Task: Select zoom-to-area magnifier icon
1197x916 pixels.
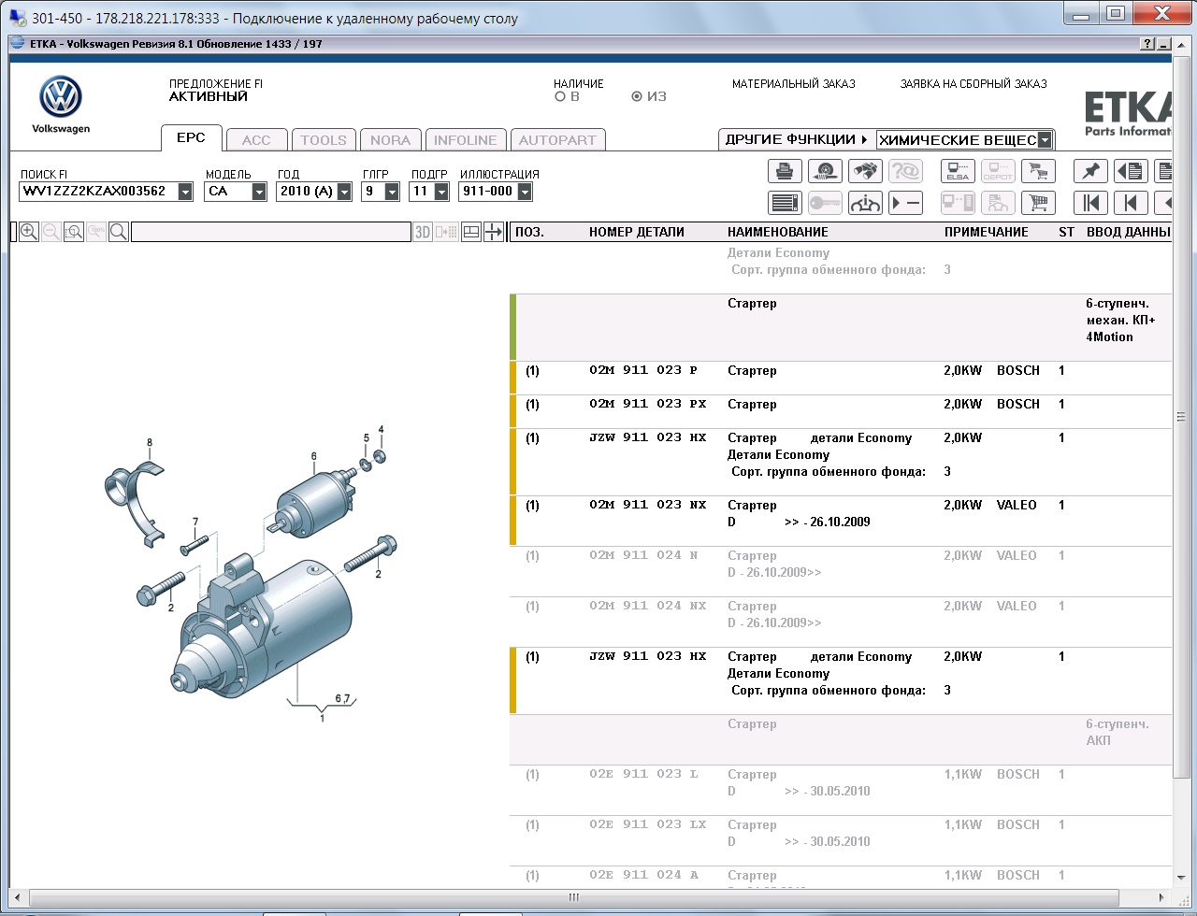Action: click(x=74, y=232)
